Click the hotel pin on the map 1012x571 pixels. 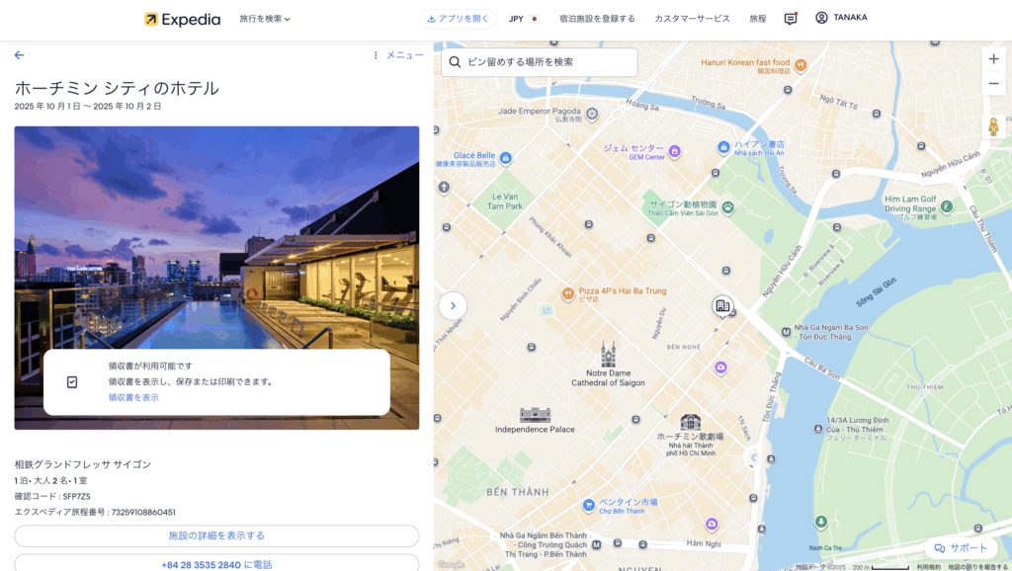coord(722,306)
